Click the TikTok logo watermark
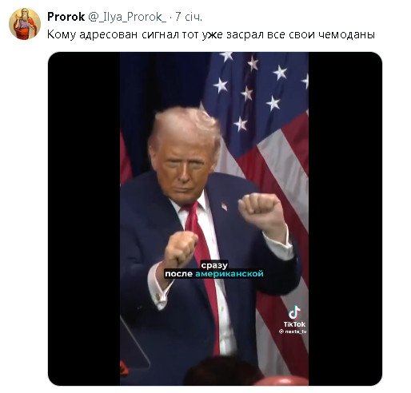Viewport: 411px width, 393px height. (294, 312)
